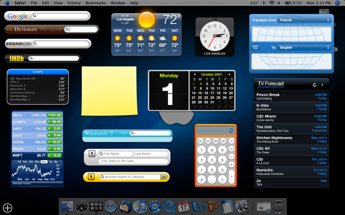Open TV Forecast info button

tap(322, 85)
